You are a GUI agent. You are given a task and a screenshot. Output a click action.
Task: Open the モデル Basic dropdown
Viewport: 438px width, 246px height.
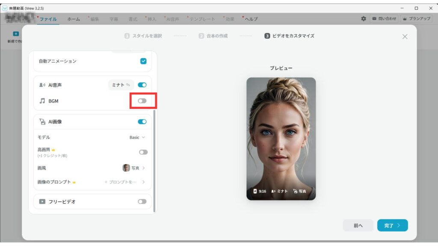(x=137, y=138)
